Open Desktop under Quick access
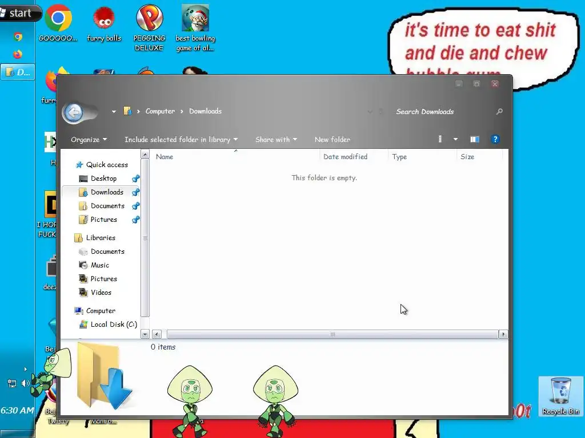The width and height of the screenshot is (585, 438). click(103, 179)
